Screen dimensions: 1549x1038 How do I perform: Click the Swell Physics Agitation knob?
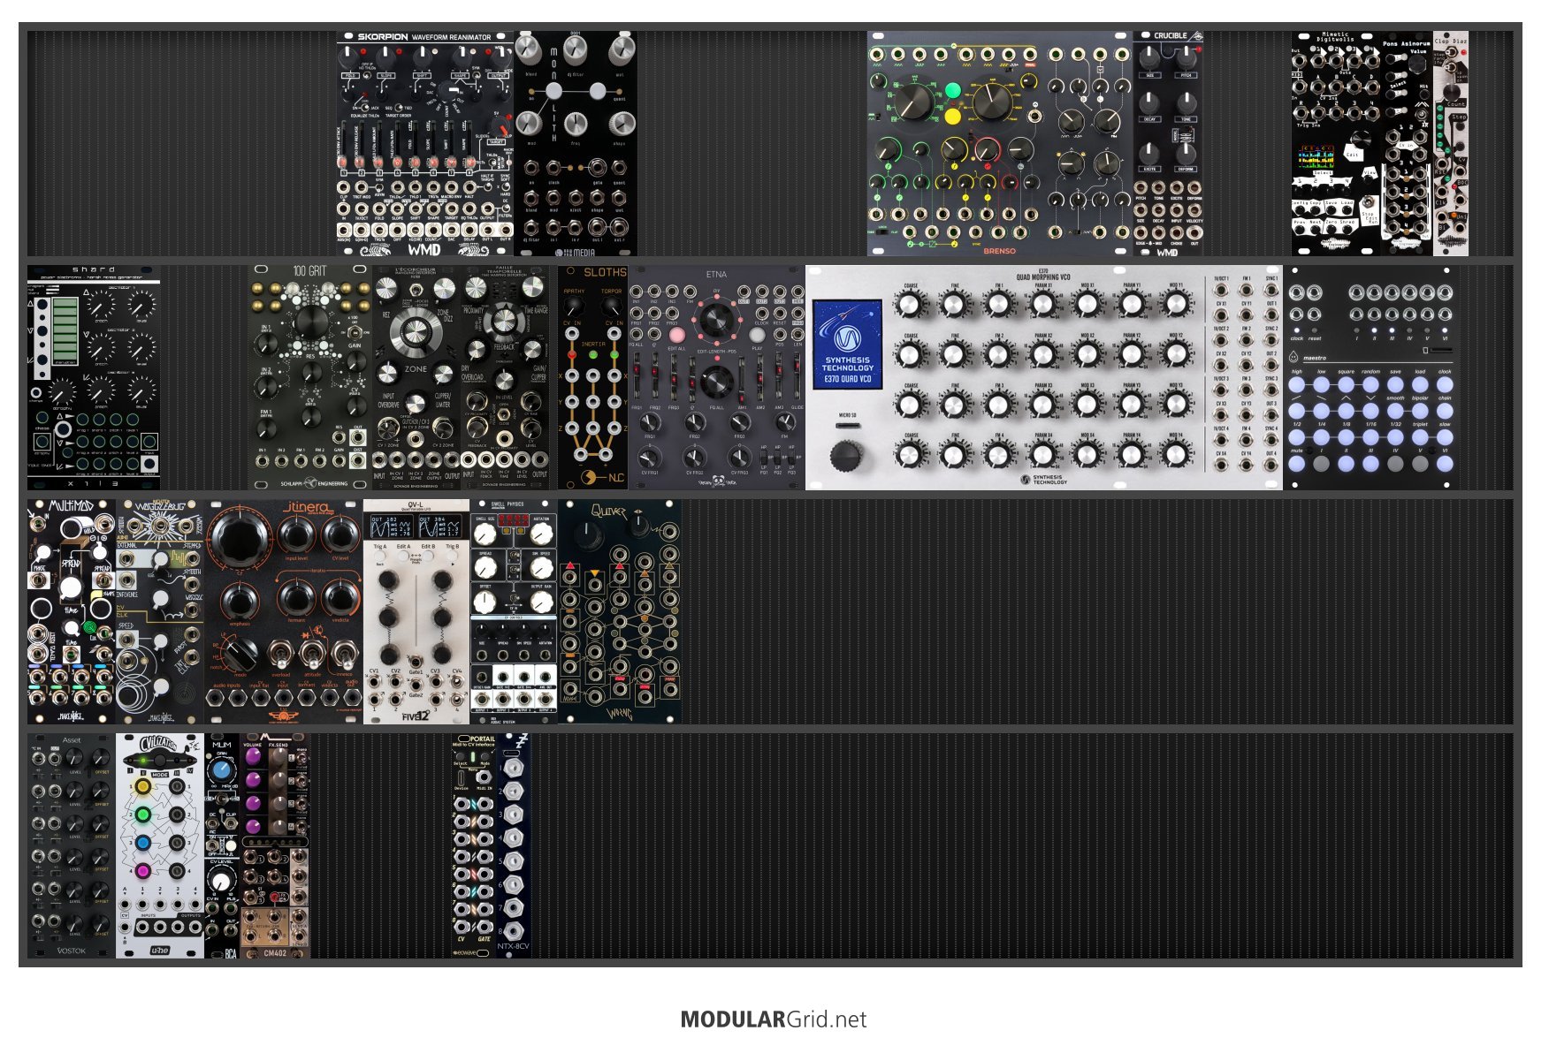[541, 534]
